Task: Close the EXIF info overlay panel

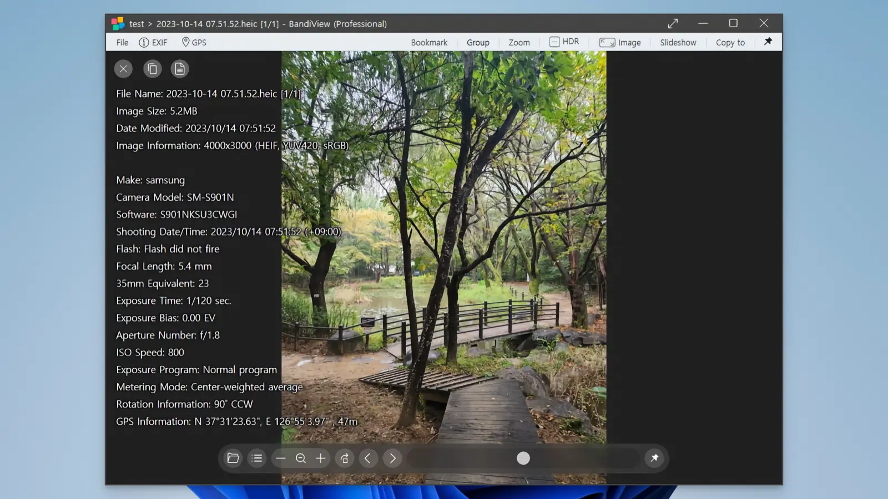Action: 123,69
